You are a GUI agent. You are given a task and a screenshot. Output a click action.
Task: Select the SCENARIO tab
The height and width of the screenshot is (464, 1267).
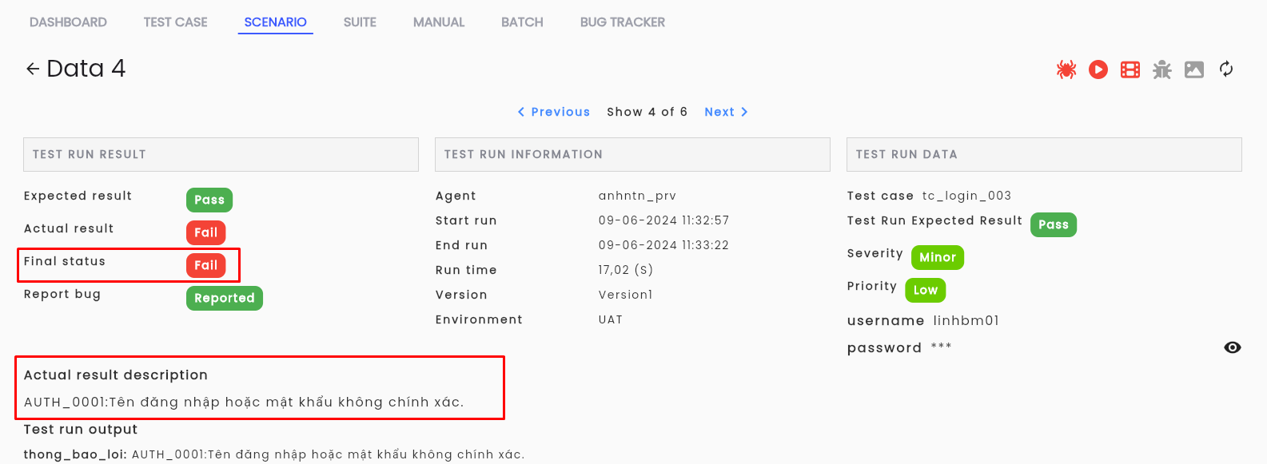point(275,22)
